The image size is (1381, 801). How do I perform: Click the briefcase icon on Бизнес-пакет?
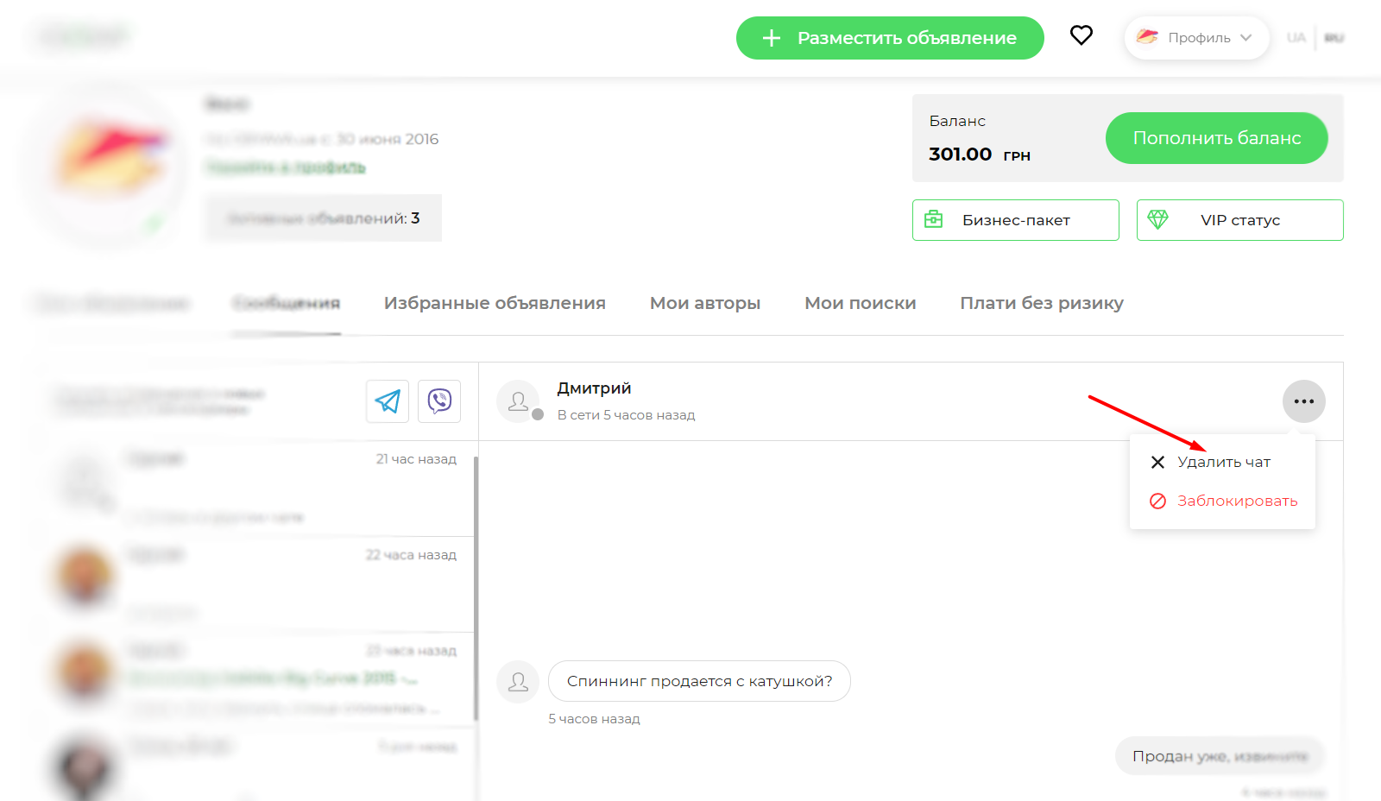pyautogui.click(x=934, y=220)
